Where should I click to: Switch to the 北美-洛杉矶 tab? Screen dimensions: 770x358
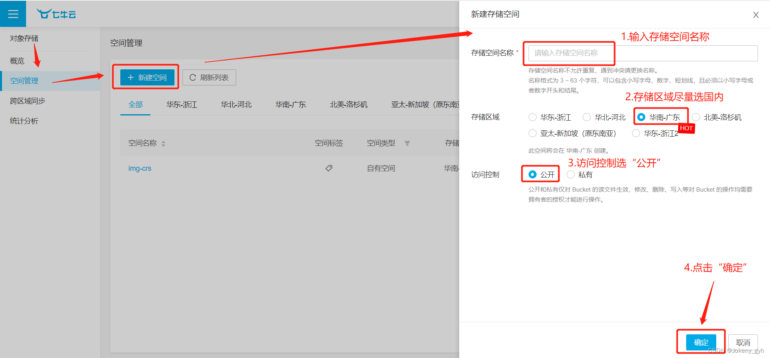[x=349, y=105]
